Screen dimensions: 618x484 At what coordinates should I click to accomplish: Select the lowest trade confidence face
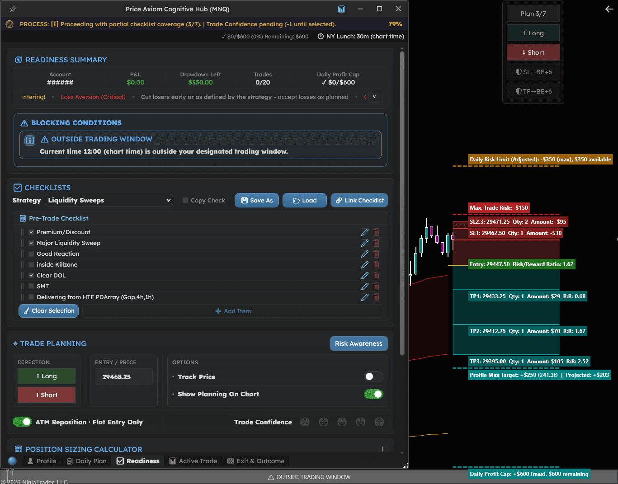click(305, 422)
